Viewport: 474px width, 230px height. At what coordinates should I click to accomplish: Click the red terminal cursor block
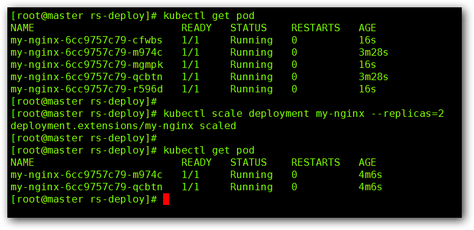166,199
